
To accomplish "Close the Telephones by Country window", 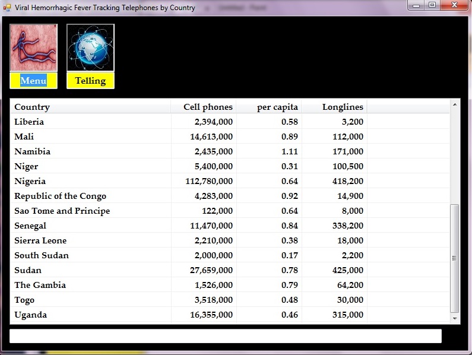I will point(455,5).
